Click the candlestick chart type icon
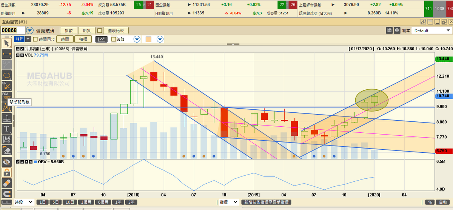The height and width of the screenshot is (210, 453). 19,39
